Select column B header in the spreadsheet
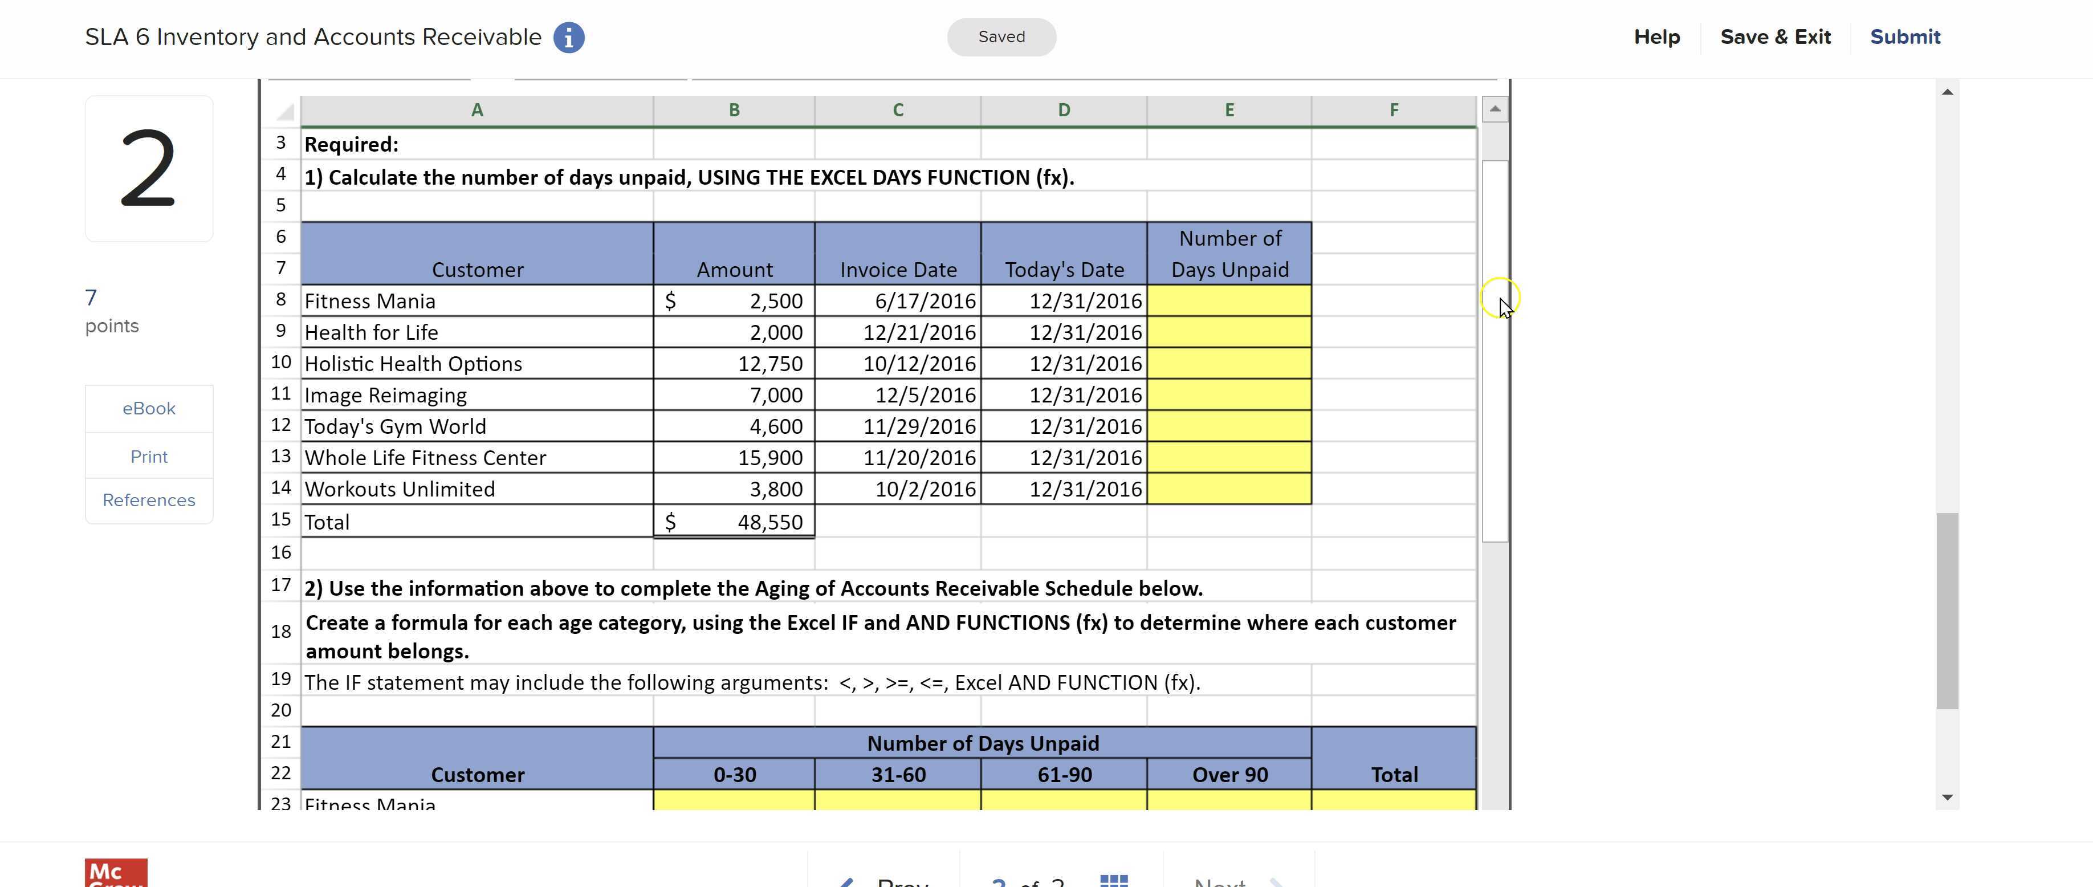Viewport: 2093px width, 887px height. [734, 109]
